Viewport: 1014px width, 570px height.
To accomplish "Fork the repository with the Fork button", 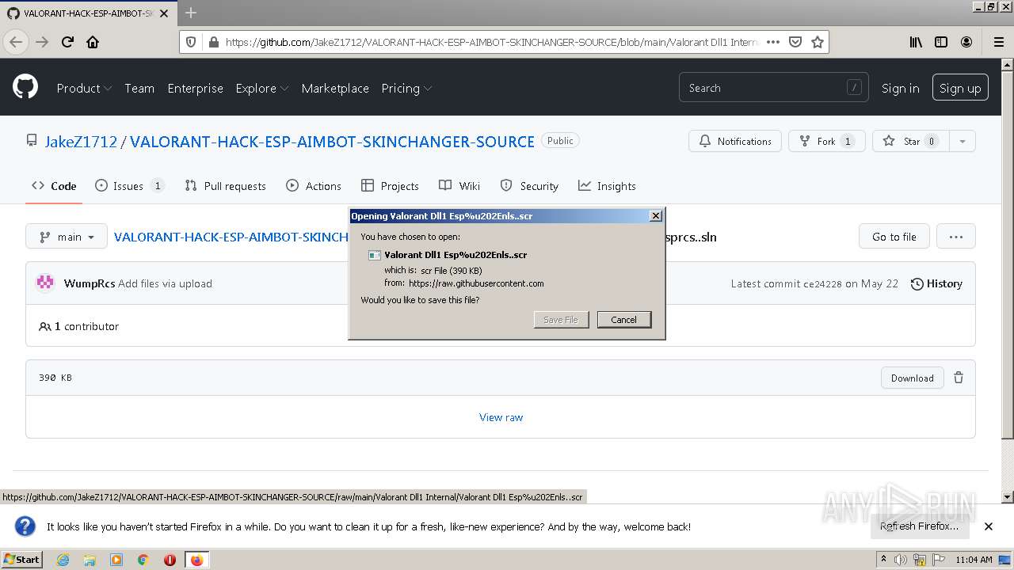I will pos(826,141).
